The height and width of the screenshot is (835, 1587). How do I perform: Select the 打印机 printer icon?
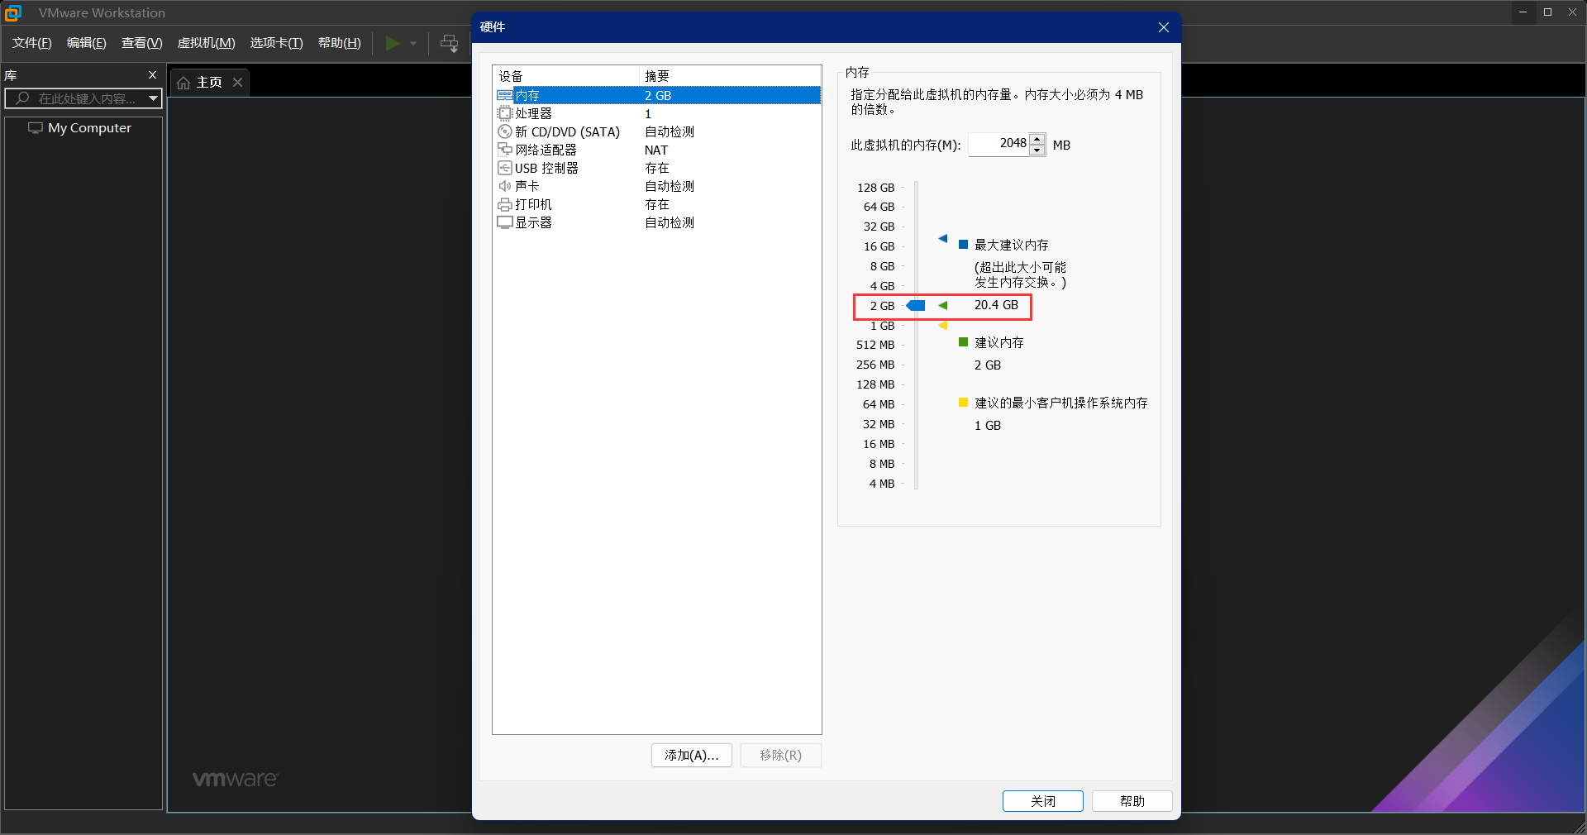504,205
